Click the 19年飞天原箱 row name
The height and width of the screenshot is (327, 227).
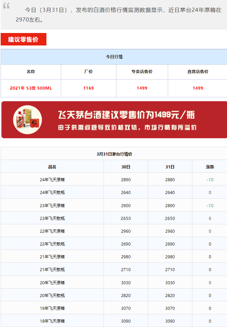[52, 308]
